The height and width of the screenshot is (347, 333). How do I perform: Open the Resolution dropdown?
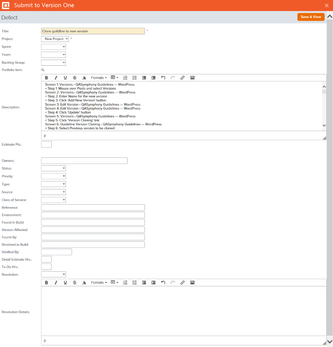coord(54,274)
